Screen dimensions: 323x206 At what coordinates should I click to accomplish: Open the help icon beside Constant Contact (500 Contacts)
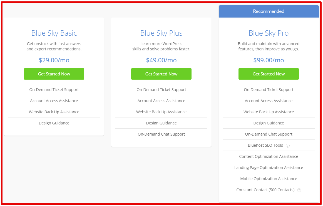(299, 190)
